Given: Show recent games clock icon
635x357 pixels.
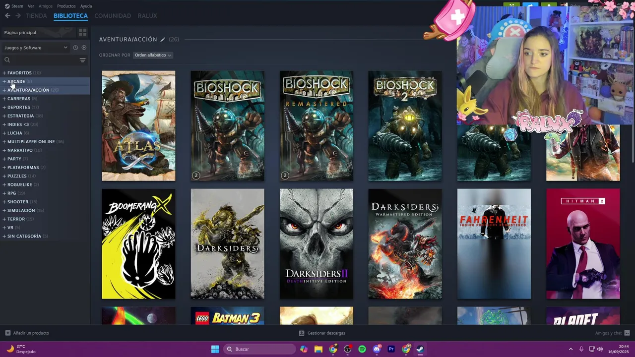Looking at the screenshot, I should pos(75,48).
